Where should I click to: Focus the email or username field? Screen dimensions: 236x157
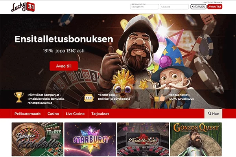coord(144,7)
